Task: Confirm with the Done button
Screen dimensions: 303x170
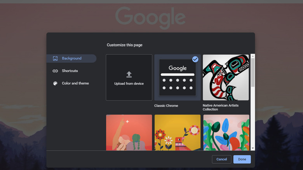Action: [x=242, y=159]
